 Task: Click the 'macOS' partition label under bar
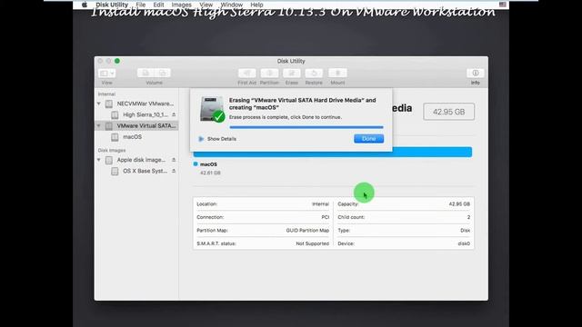tap(208, 164)
